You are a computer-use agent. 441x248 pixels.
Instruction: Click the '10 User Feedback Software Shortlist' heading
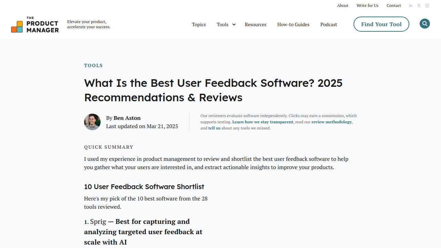[x=144, y=187]
